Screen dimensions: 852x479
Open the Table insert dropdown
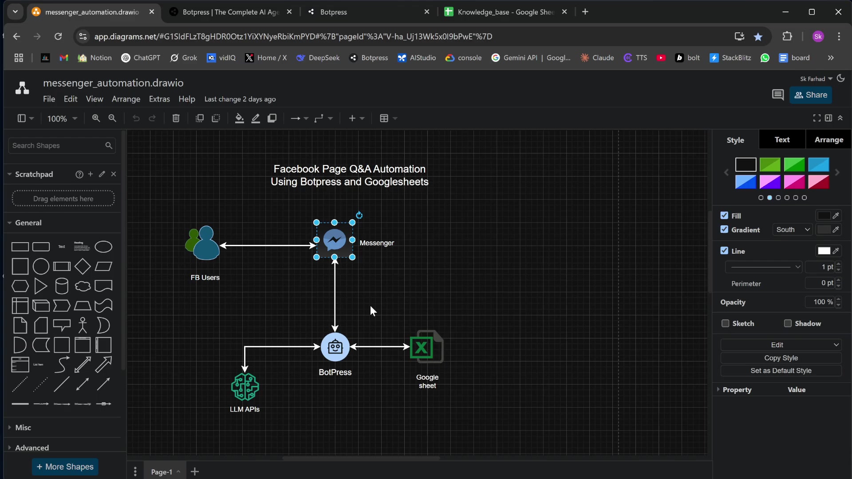tap(389, 118)
